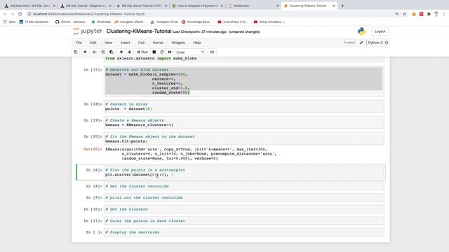449x252 pixels.
Task: Open the WhatsApp bookmark
Action: (101, 22)
